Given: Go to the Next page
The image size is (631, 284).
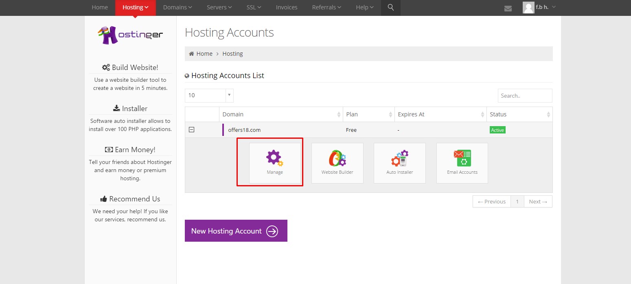Looking at the screenshot, I should (538, 201).
